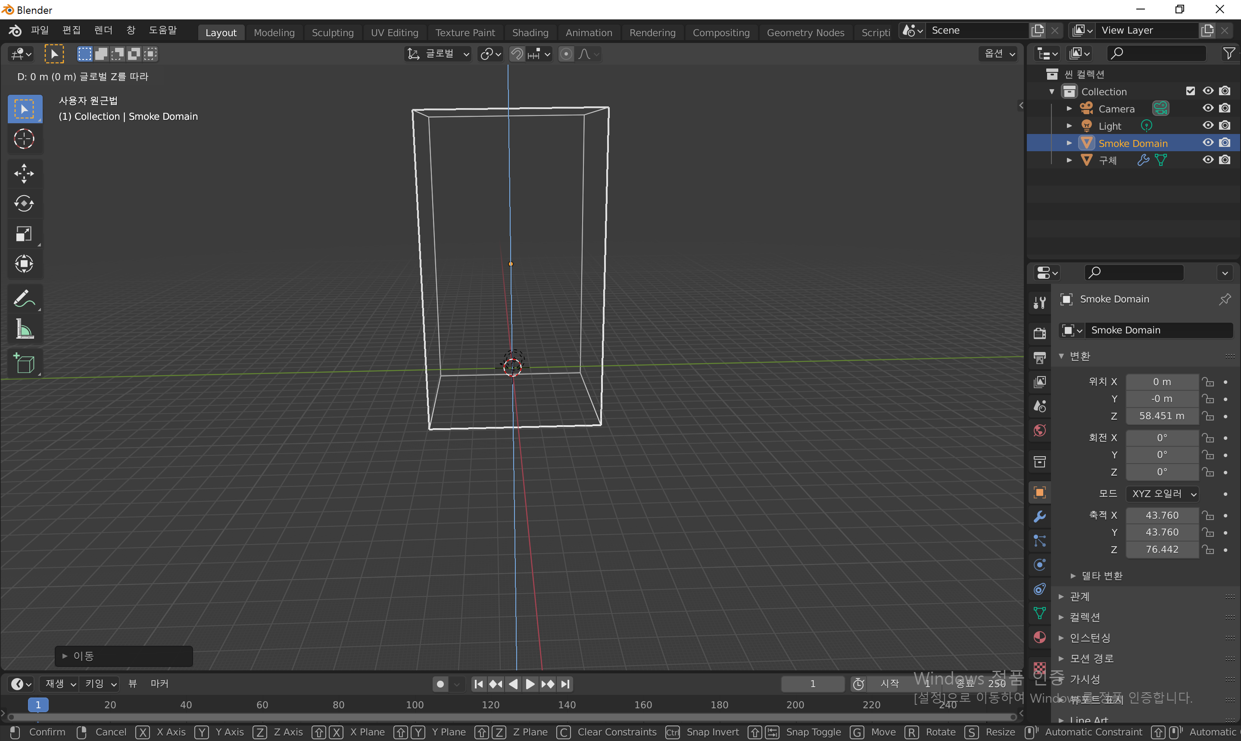Open the 렌더 menu
This screenshot has height=741, width=1241.
[x=103, y=31]
